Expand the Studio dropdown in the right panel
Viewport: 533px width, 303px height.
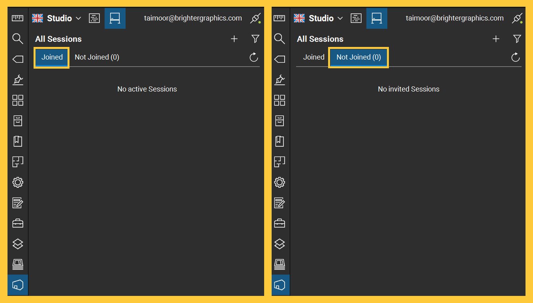(340, 18)
